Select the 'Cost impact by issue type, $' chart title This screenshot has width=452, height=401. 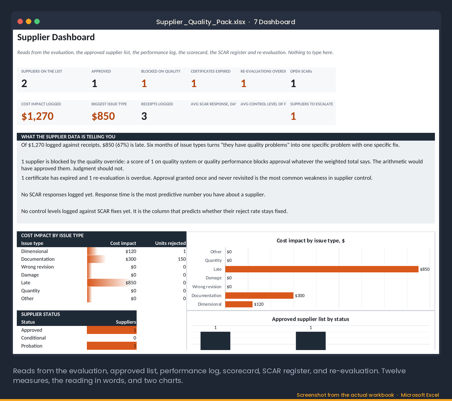(311, 241)
